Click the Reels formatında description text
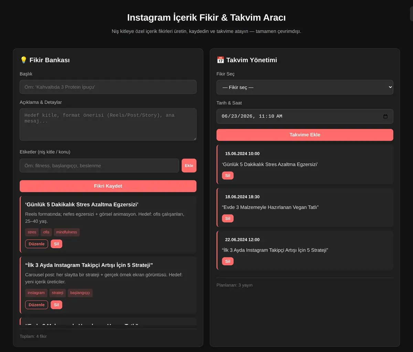This screenshot has width=413, height=352. (105, 218)
